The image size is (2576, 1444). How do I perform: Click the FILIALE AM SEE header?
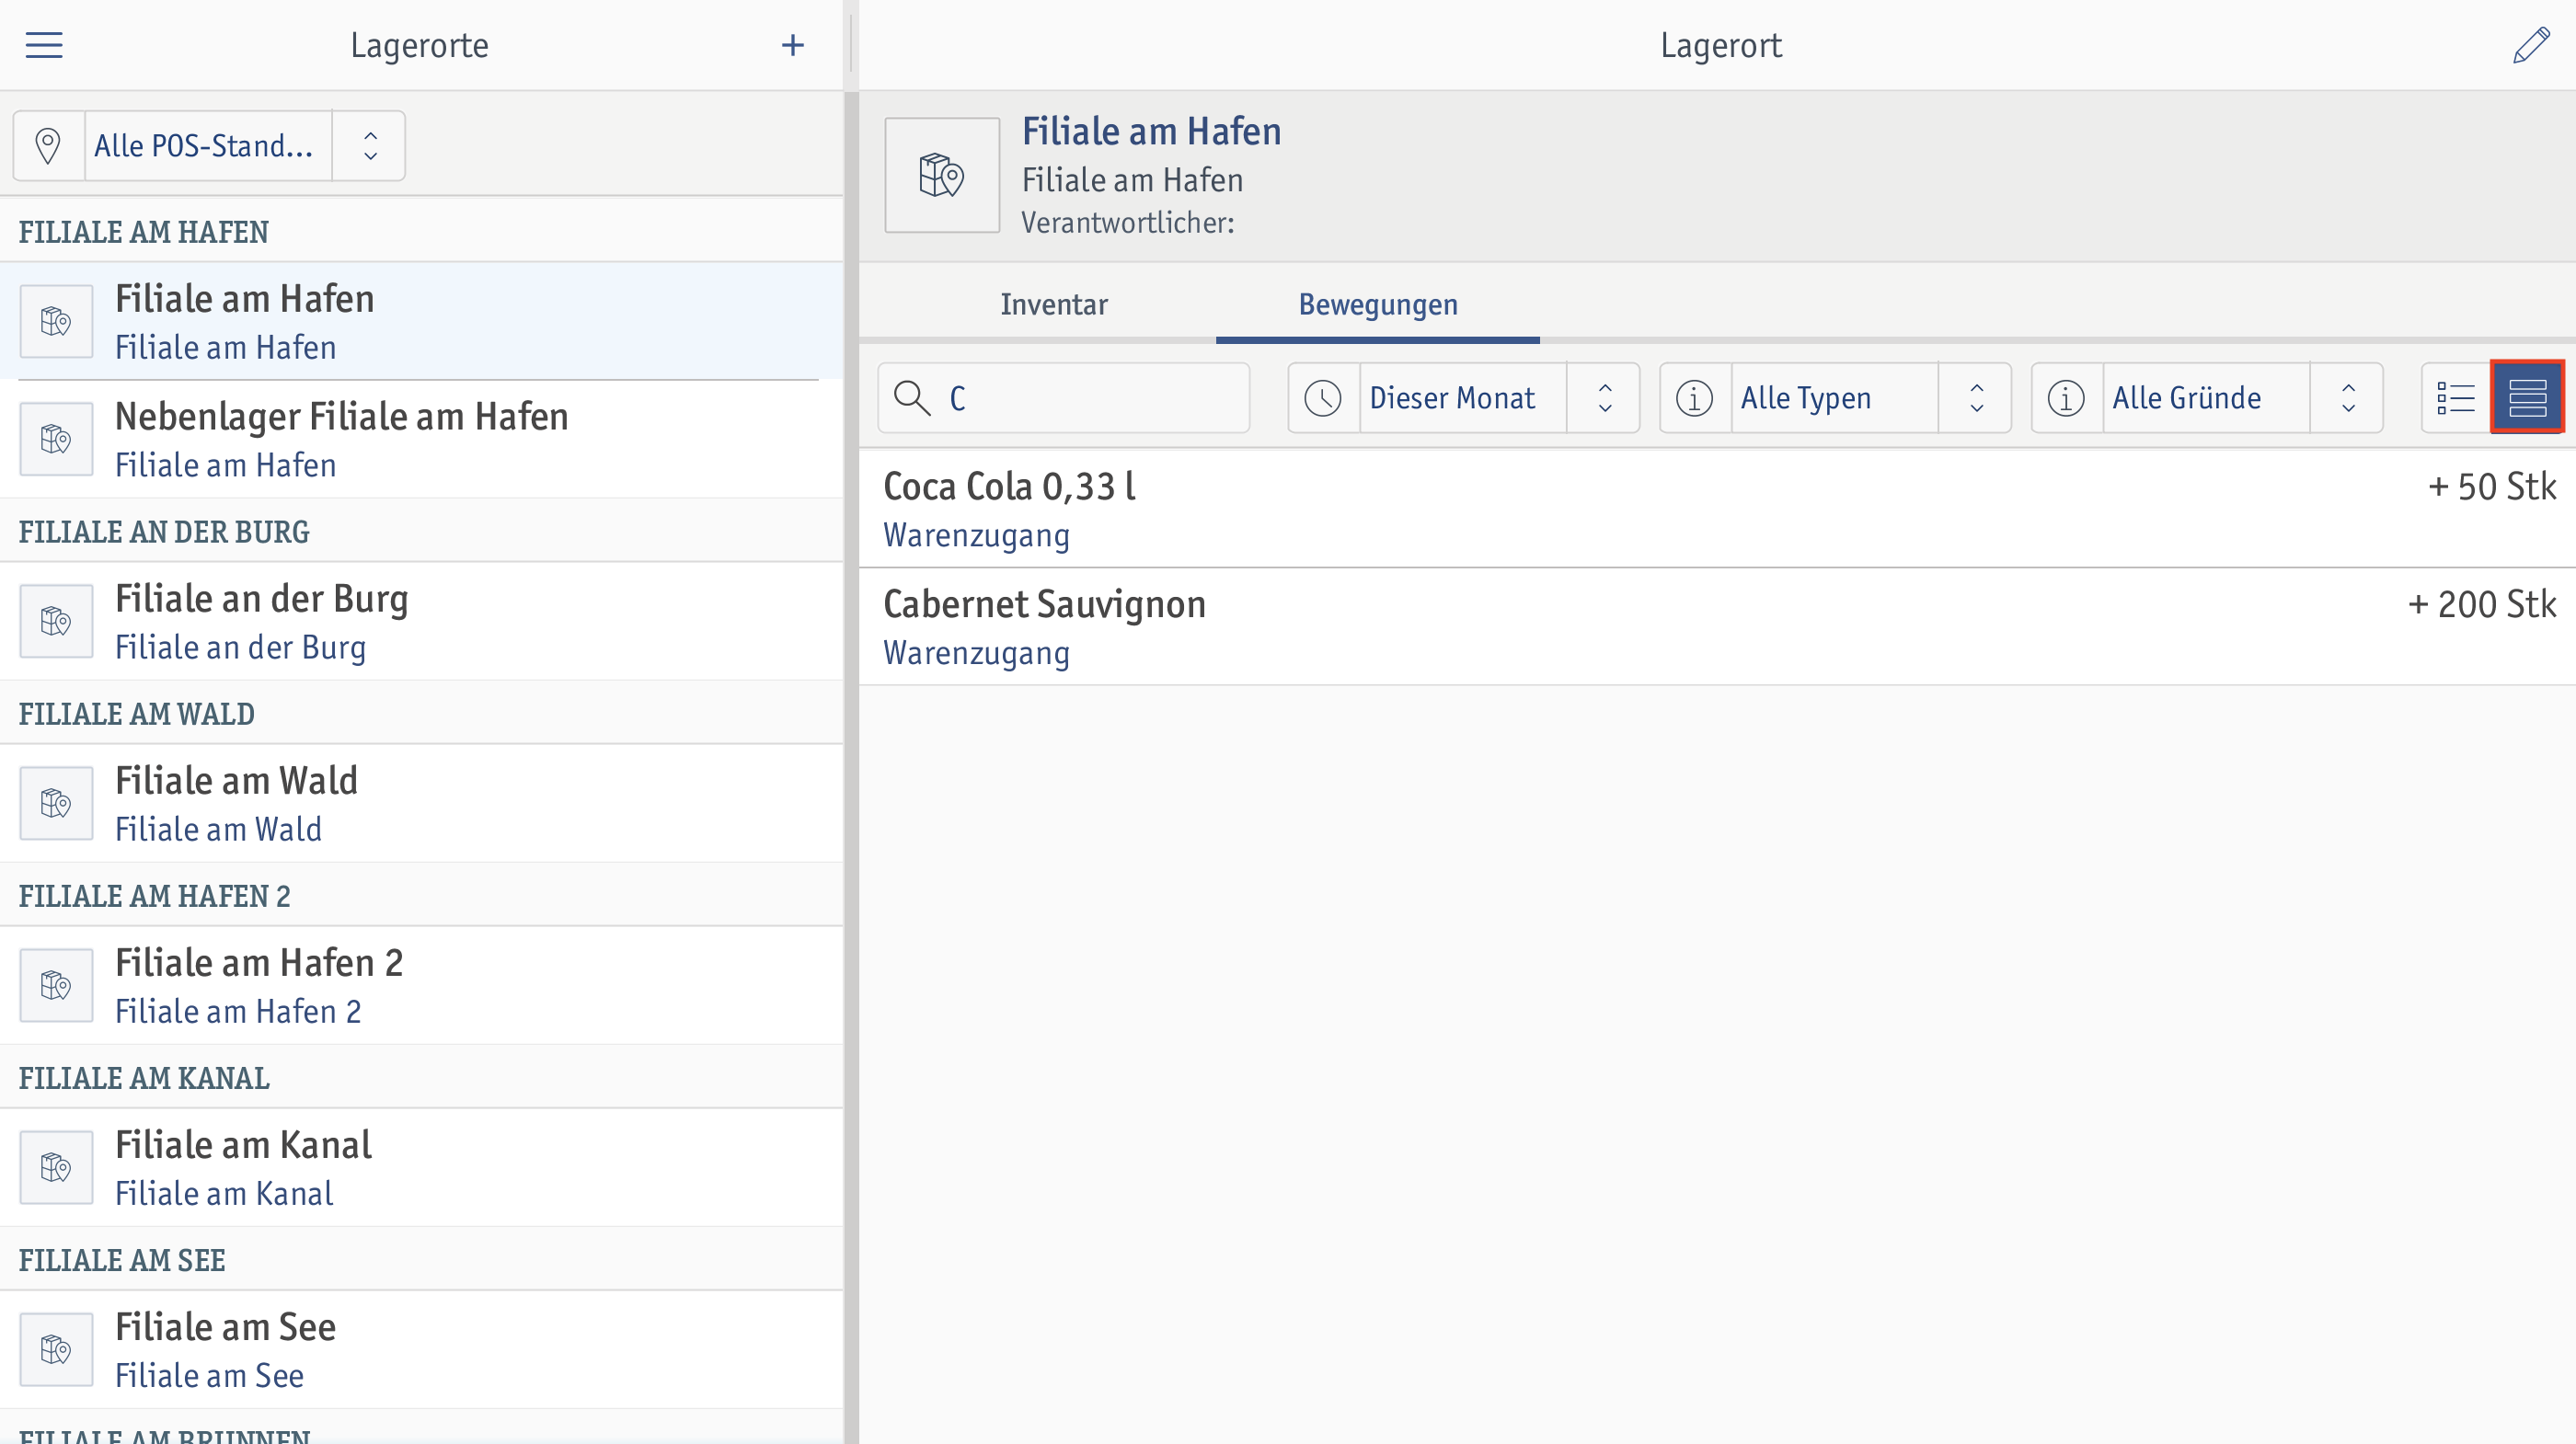pyautogui.click(x=122, y=1260)
